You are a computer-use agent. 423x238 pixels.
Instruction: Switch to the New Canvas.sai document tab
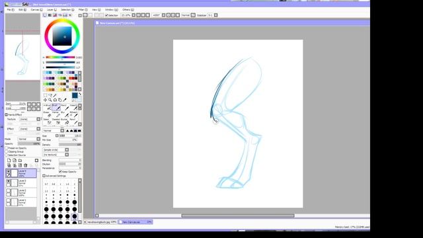[x=135, y=222]
